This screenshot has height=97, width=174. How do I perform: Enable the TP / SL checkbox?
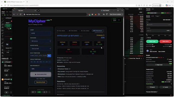pyautogui.click(x=147, y=38)
